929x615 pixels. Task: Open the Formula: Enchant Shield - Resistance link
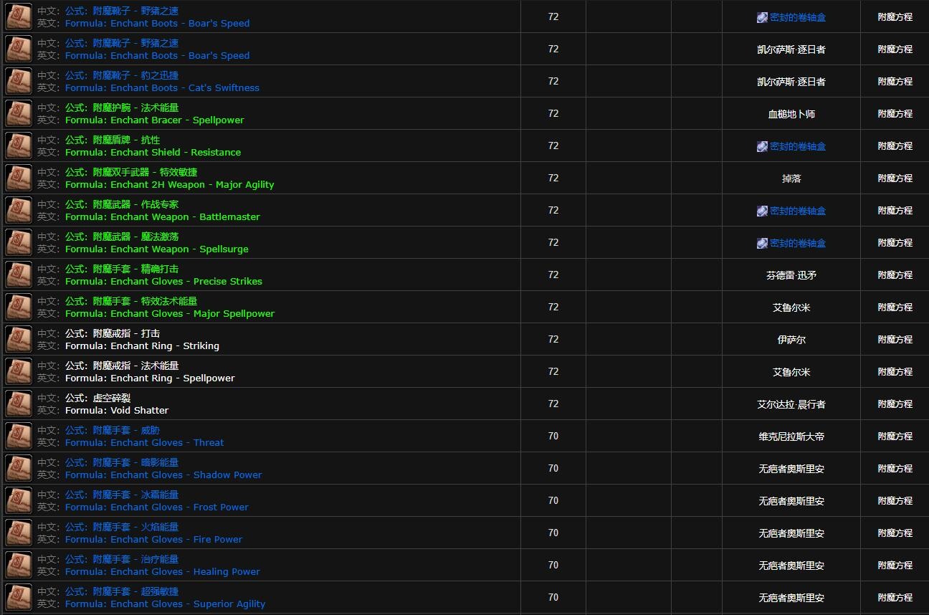click(x=153, y=153)
